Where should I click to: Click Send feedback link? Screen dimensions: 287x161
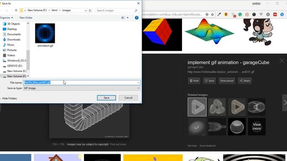pos(208,146)
